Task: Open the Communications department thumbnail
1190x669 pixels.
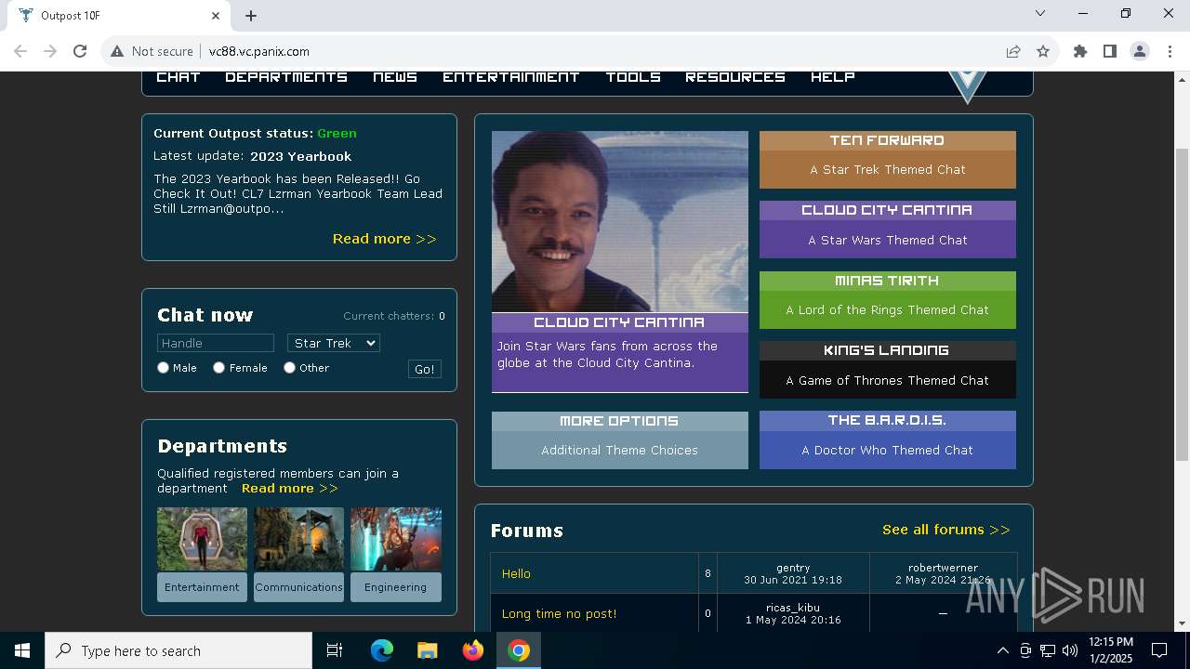Action: pos(298,539)
